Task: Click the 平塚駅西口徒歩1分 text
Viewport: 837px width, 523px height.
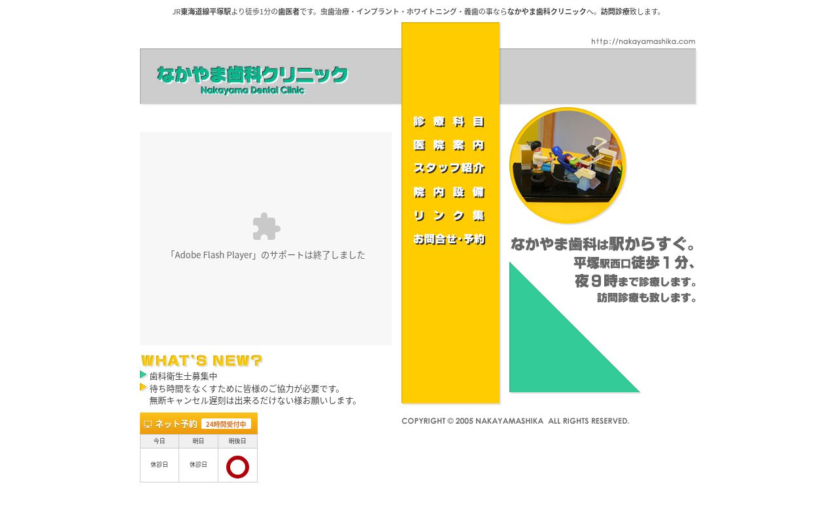Action: [634, 263]
